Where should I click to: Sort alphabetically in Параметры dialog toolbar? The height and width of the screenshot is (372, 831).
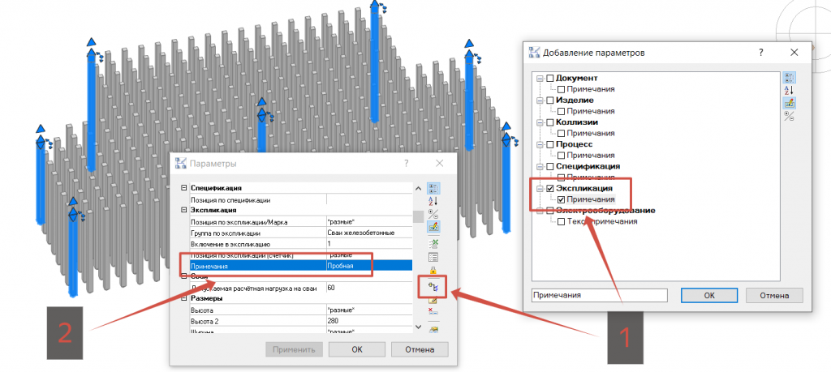coord(433,202)
